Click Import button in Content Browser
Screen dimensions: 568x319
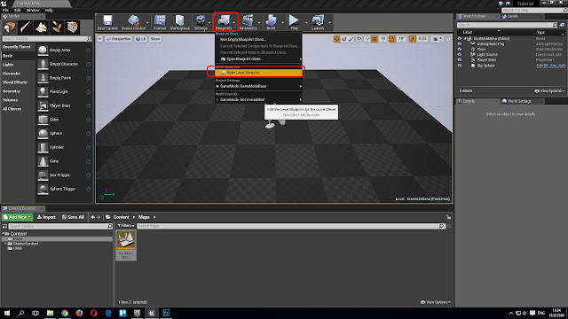coord(46,217)
